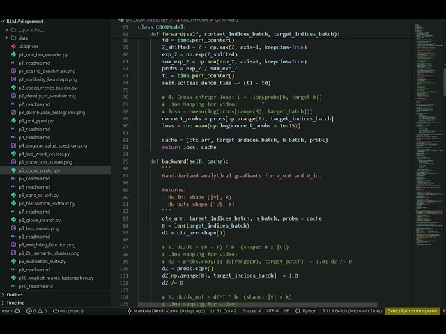This screenshot has width=446, height=334.
Task: Open p8_weighting_function.png image
Action: (47, 244)
